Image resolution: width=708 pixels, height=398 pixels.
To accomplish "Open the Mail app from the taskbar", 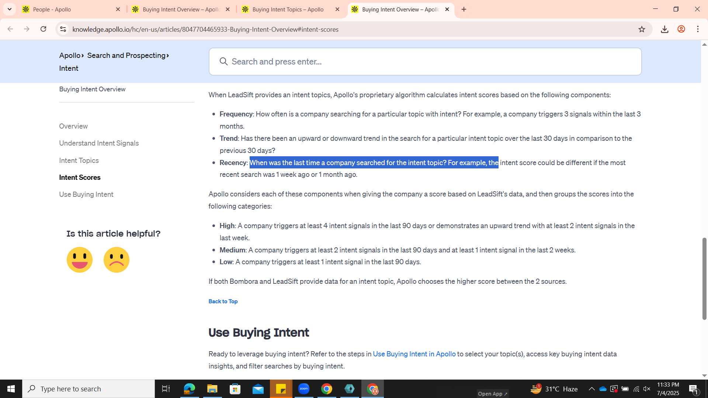I will tap(258, 389).
